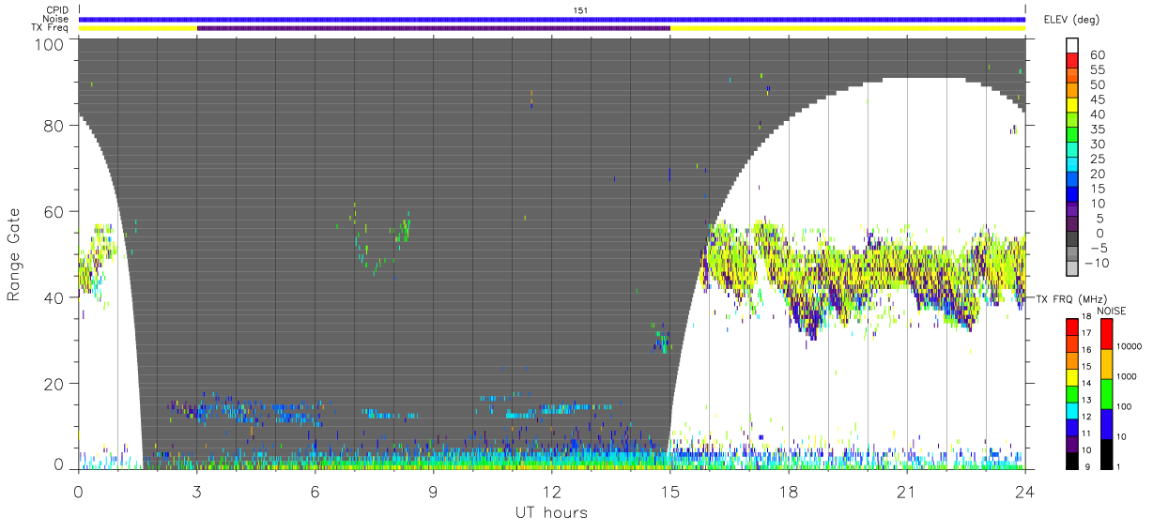Click the UT hours axis title
Image resolution: width=1153 pixels, height=532 pixels.
click(x=551, y=512)
